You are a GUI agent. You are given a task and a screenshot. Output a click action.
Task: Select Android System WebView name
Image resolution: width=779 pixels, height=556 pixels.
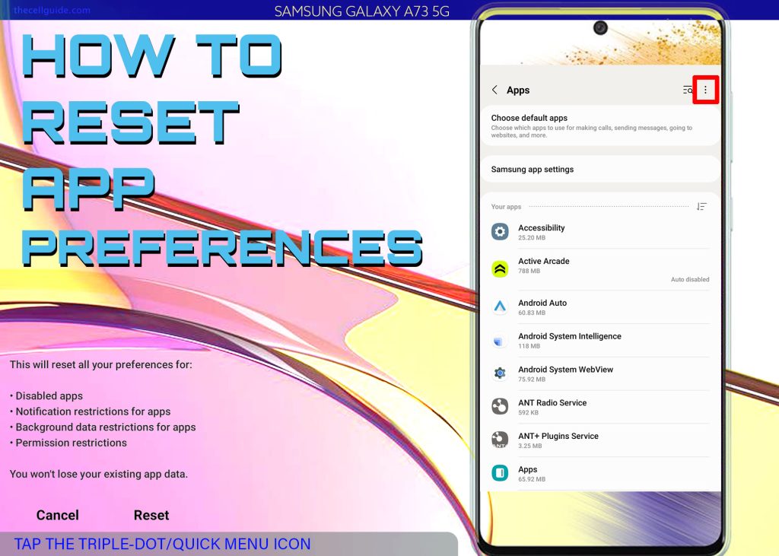(565, 369)
